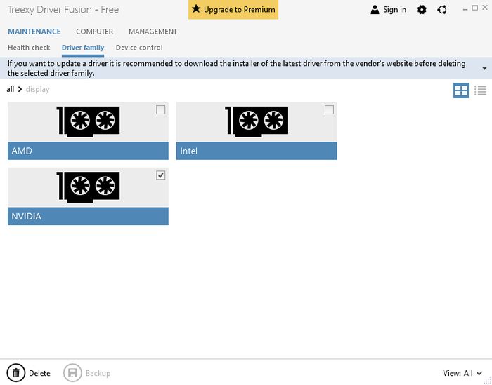Check the AMD driver family checkbox

(x=161, y=109)
